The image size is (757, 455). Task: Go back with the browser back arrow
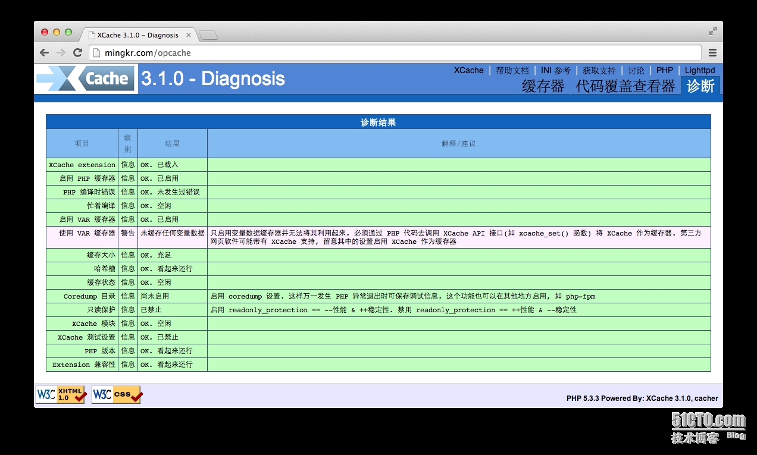44,52
